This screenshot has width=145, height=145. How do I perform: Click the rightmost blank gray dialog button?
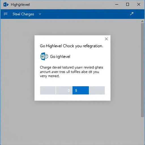coord(97,90)
